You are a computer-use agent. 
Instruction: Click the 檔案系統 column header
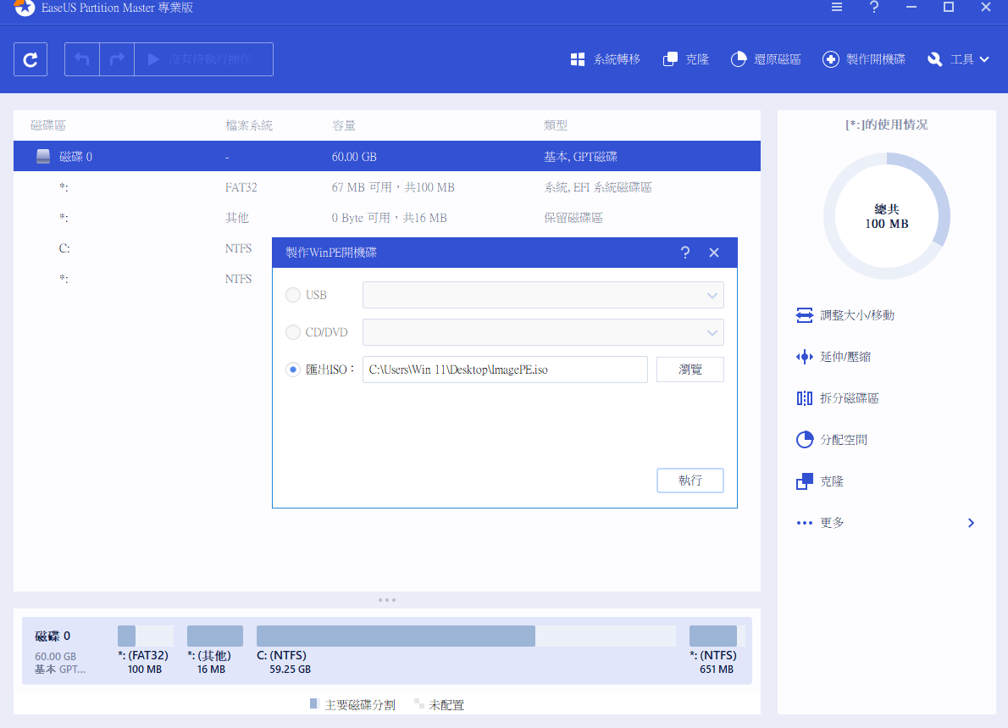(x=249, y=125)
